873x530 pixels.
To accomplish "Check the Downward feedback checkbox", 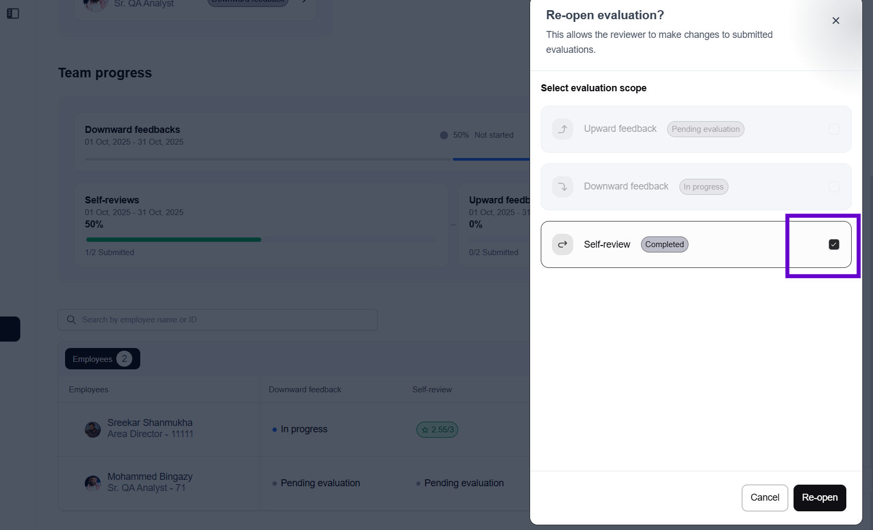I will pyautogui.click(x=834, y=187).
